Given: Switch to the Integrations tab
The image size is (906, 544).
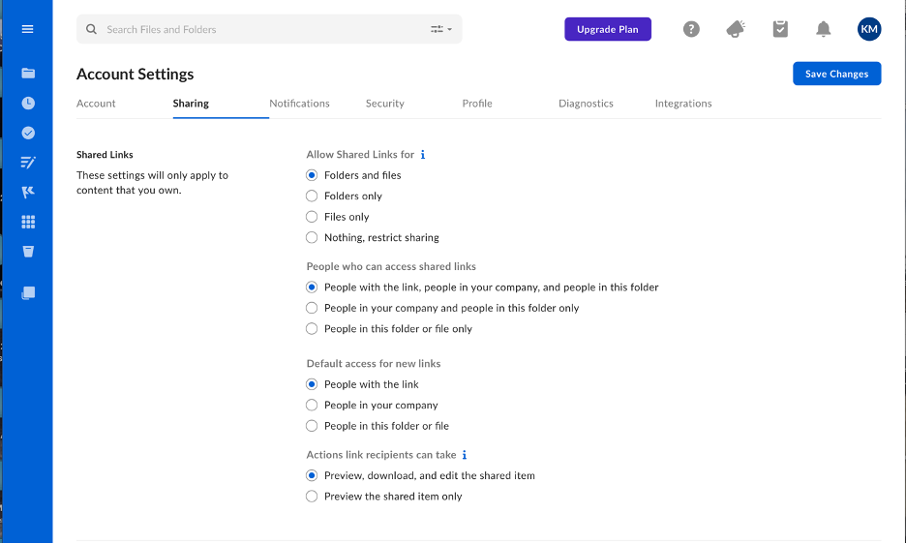Looking at the screenshot, I should pos(682,104).
